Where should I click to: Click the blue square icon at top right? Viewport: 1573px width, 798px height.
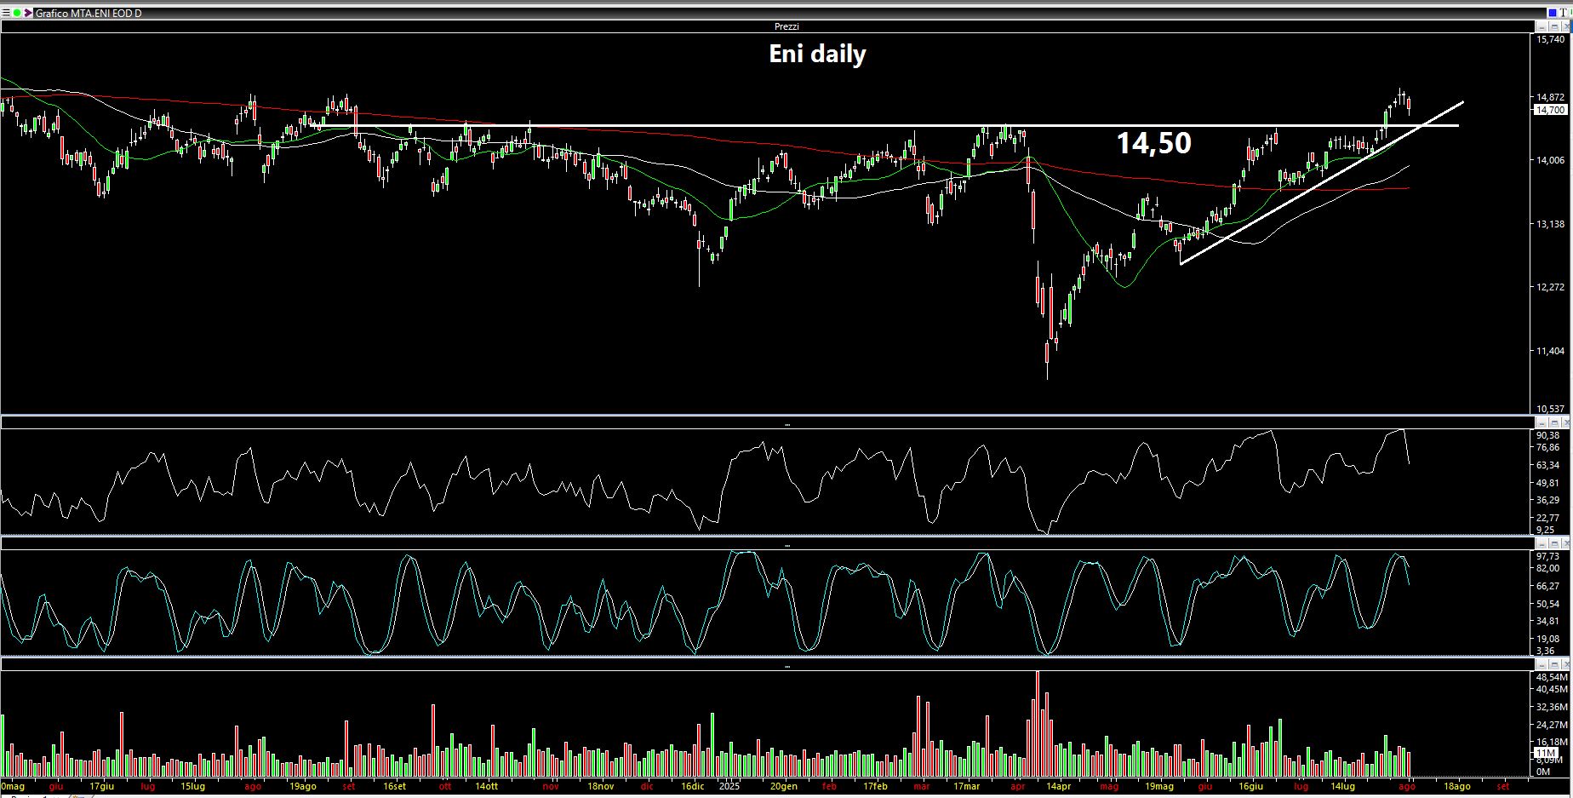1553,13
